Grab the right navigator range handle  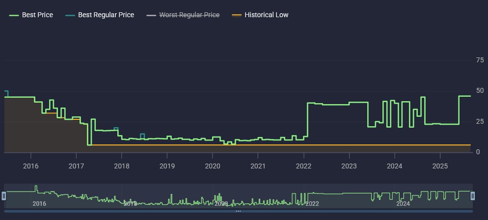click(x=472, y=196)
